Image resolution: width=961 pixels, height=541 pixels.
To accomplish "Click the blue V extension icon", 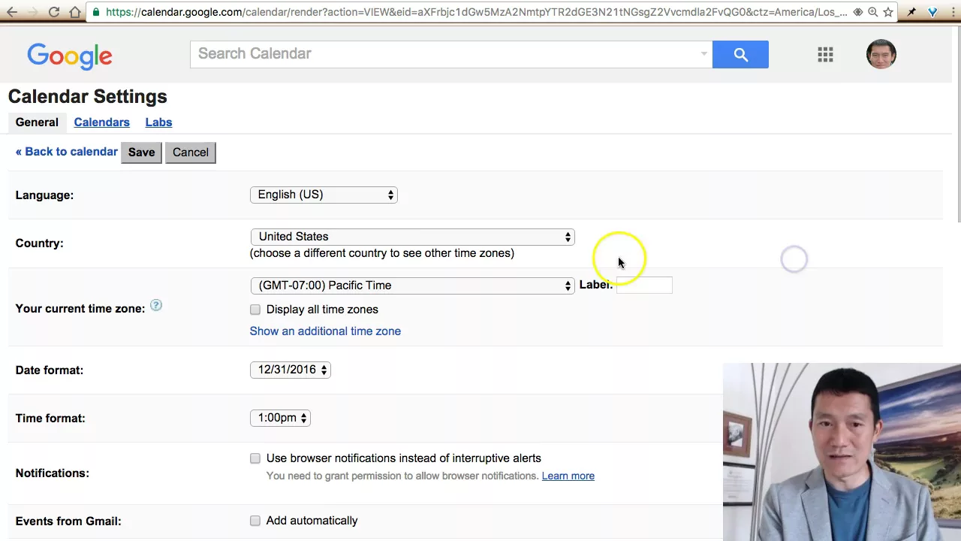I will pos(932,12).
